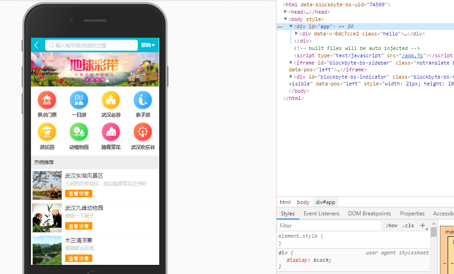
Task: Click 查看详情 for 武汉东湖风景区
Action: coord(79,194)
